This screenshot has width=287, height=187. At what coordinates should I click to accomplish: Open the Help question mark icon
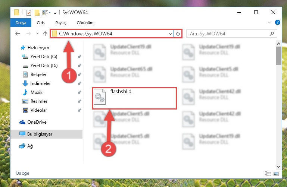pyautogui.click(x=277, y=22)
